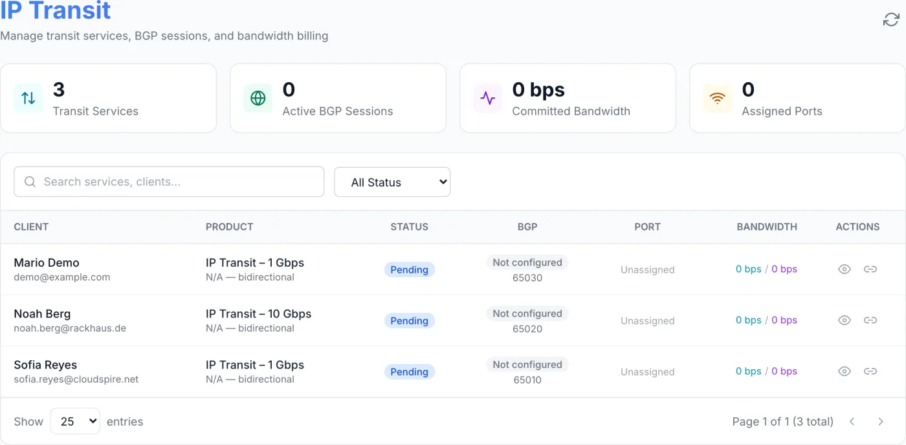This screenshot has height=445, width=906.
Task: Click the email noah.berg@rackhaus.de
Action: [x=70, y=328]
